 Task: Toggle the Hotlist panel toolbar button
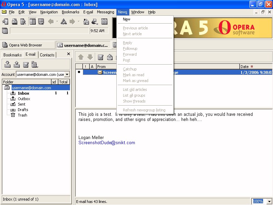pos(32,22)
